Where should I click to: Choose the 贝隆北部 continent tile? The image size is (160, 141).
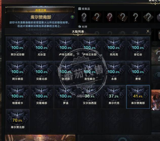coord(42,72)
